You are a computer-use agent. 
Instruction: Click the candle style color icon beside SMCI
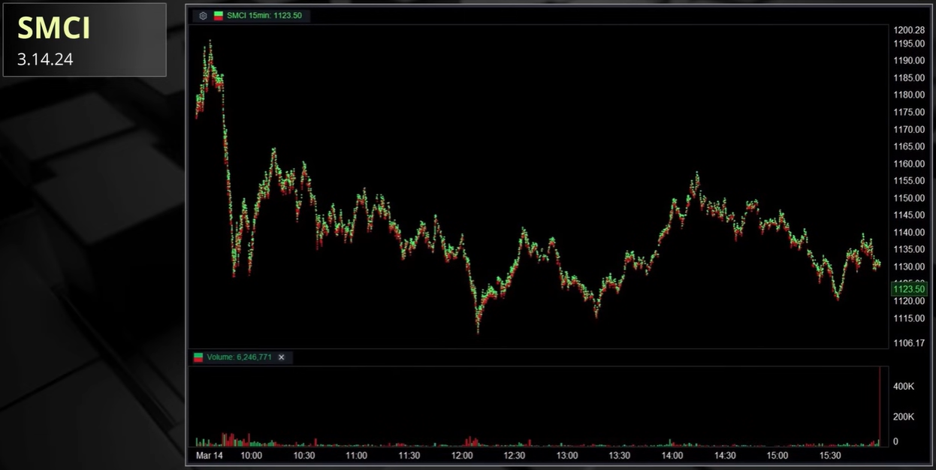click(219, 15)
